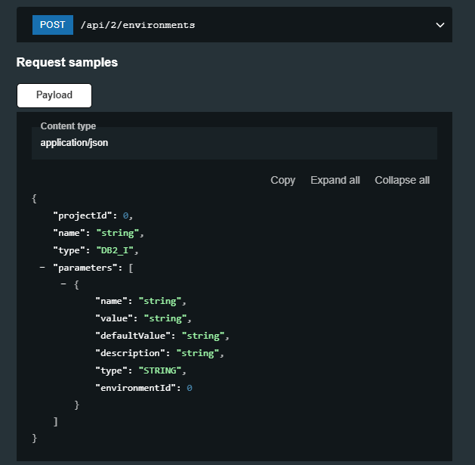
Task: Click the "environmentId" key
Action: 137,388
